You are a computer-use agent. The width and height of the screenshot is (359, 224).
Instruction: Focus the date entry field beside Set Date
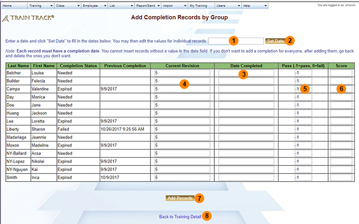pyautogui.click(x=236, y=41)
